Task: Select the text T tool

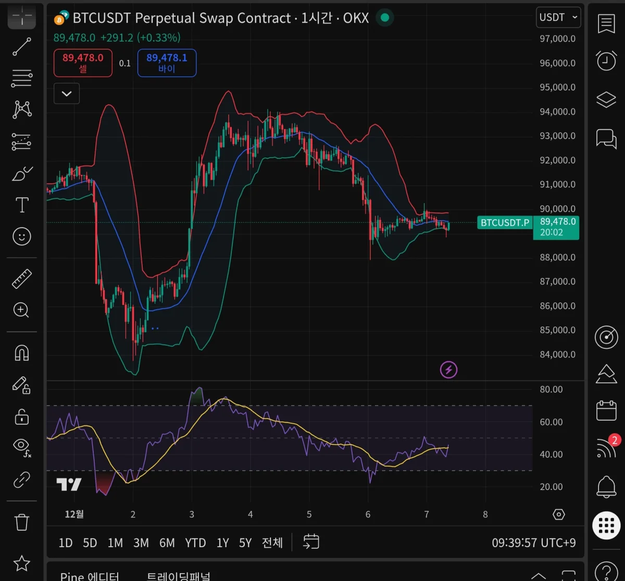Action: coord(22,205)
